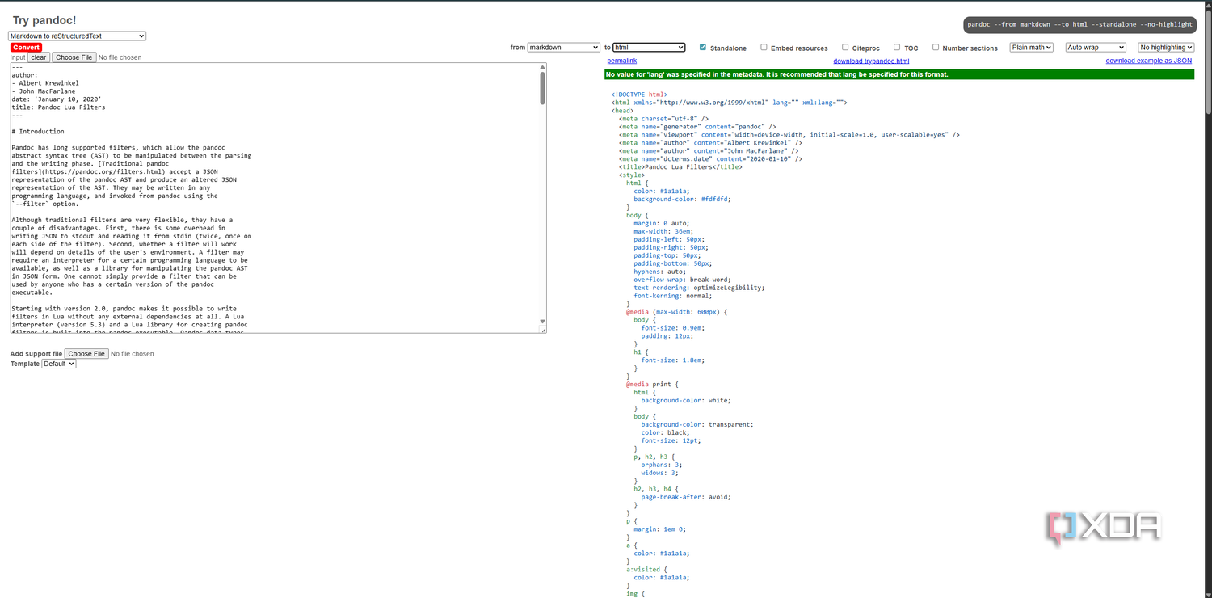Image resolution: width=1212 pixels, height=598 pixels.
Task: Click the green 'No value for lang' warning message
Action: coord(899,74)
